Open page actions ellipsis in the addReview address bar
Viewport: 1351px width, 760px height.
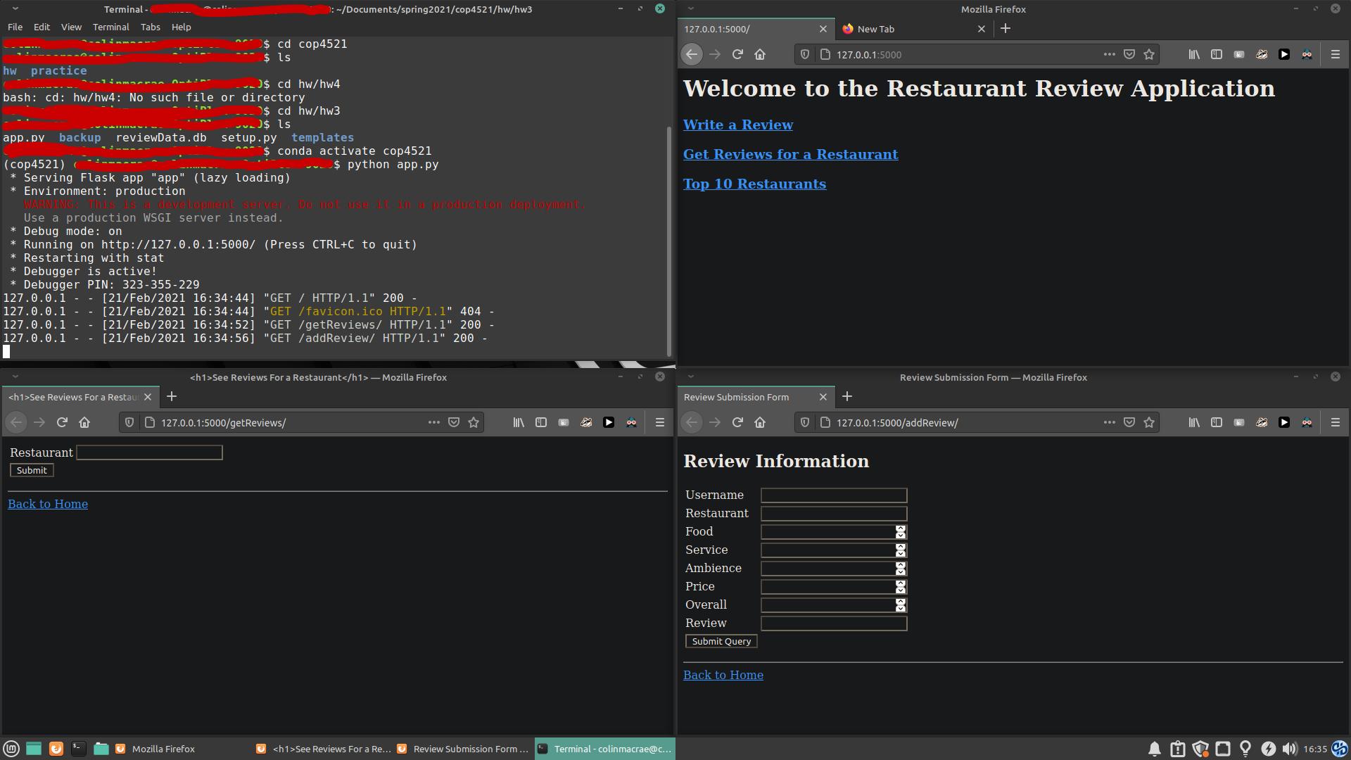[x=1109, y=422]
